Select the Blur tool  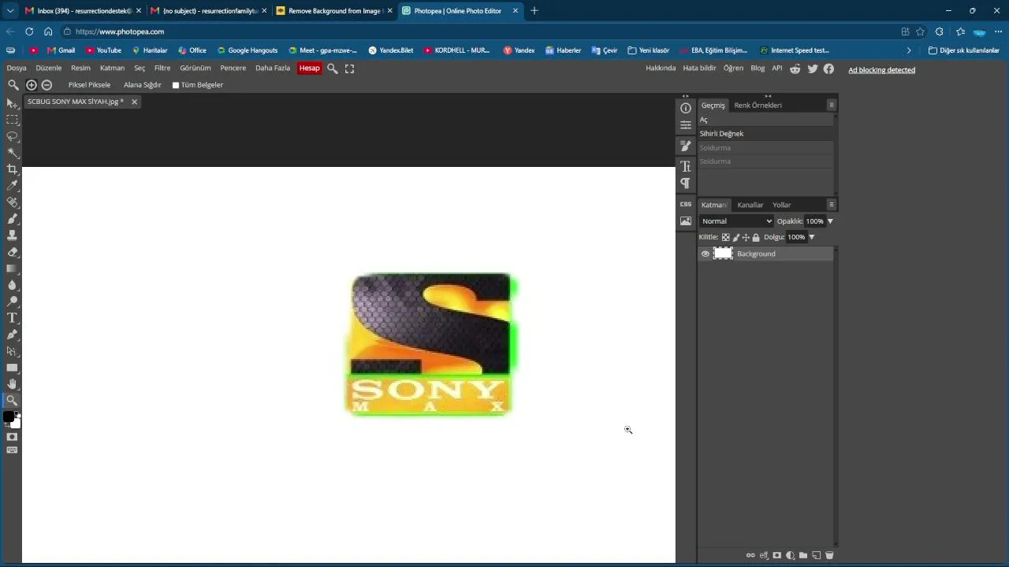[x=12, y=285]
